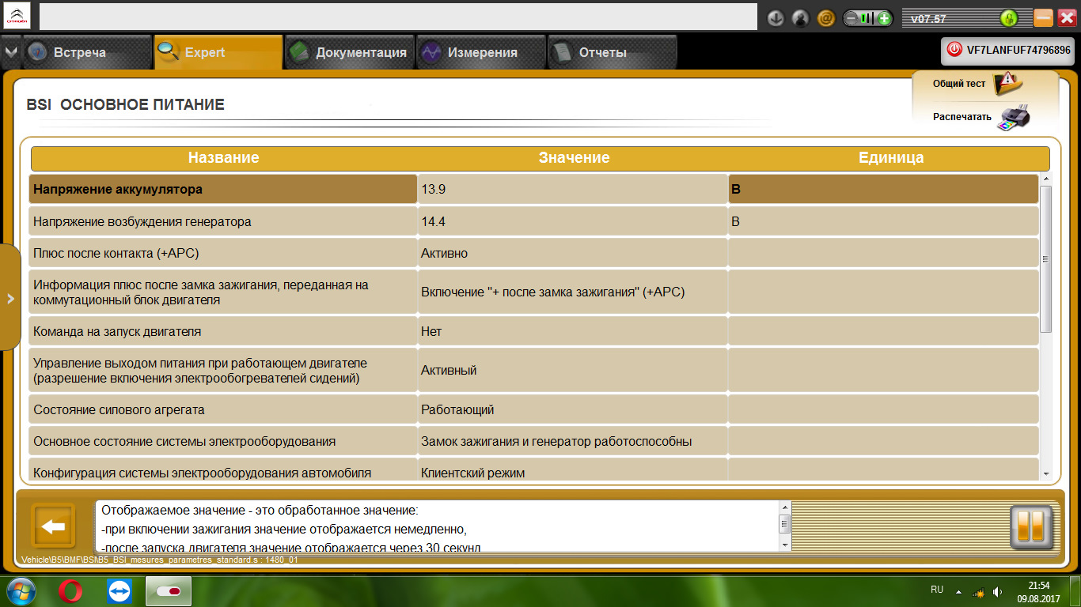Switch to the Измерения tab

pyautogui.click(x=481, y=52)
